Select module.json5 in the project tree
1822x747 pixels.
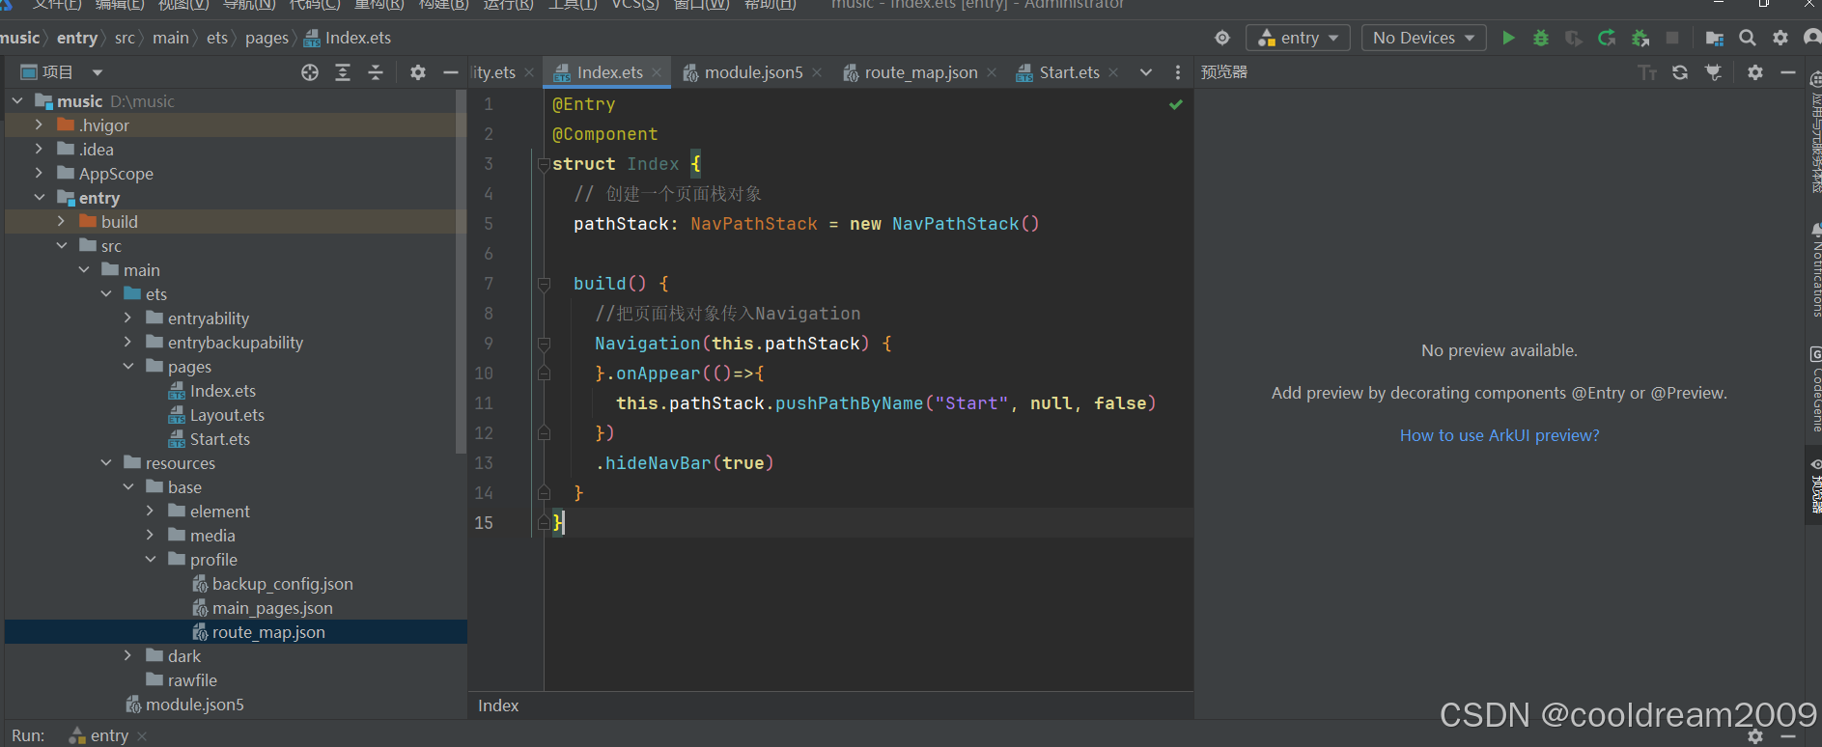coord(194,705)
